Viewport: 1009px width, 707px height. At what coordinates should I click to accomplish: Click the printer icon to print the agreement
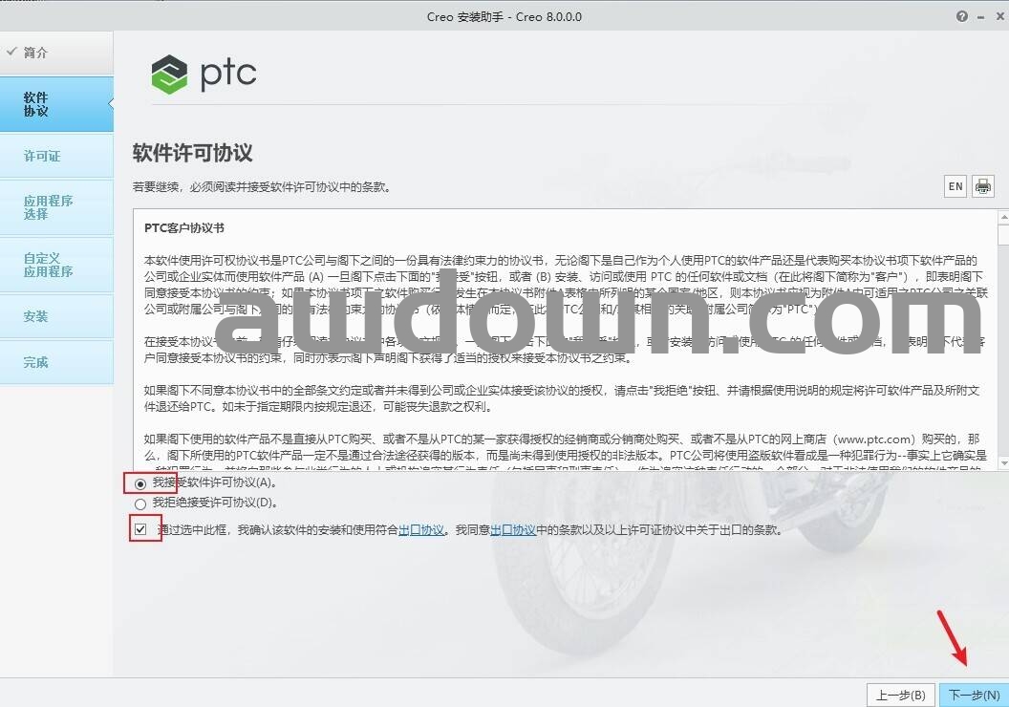point(983,186)
